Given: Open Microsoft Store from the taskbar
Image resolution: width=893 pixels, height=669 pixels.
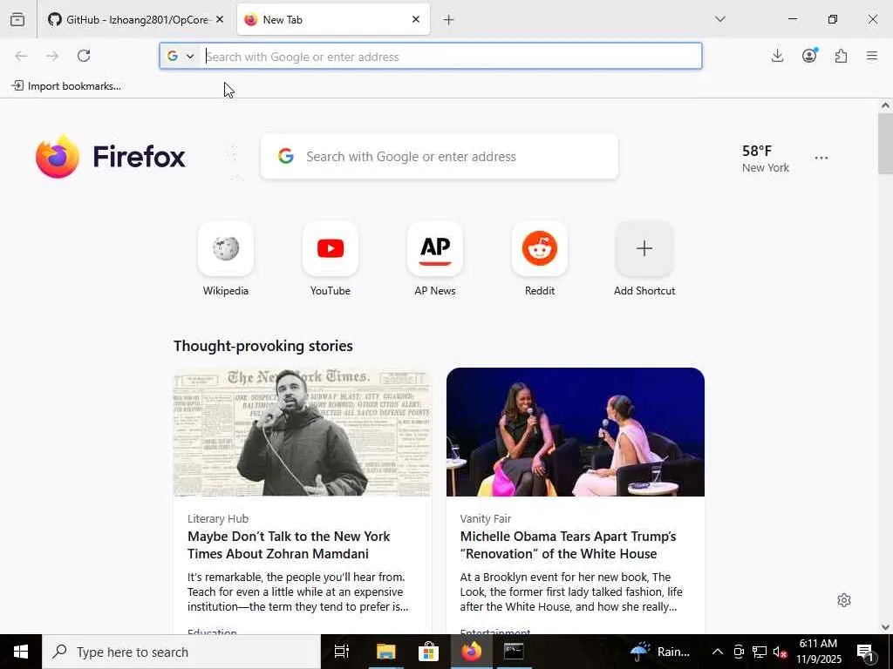Looking at the screenshot, I should 428,652.
